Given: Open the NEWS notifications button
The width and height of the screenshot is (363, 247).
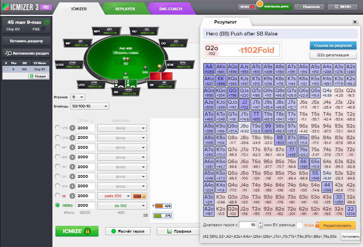Looking at the screenshot, I should 247,7.
